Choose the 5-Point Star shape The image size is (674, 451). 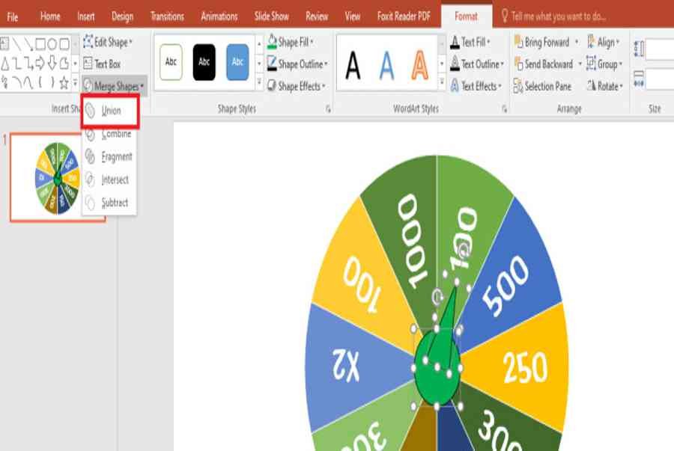tap(64, 82)
